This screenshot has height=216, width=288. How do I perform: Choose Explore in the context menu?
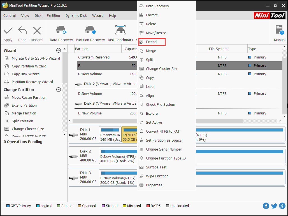pos(166,114)
